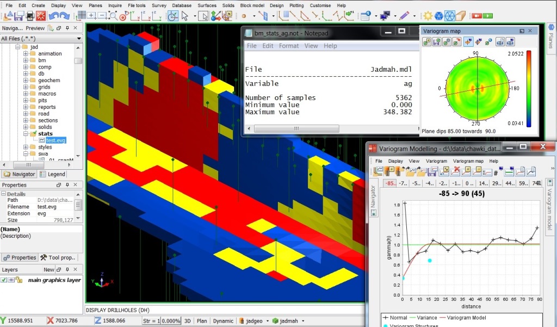
Task: Click the red X delete icon in Variogram Modelling
Action: pyautogui.click(x=456, y=171)
